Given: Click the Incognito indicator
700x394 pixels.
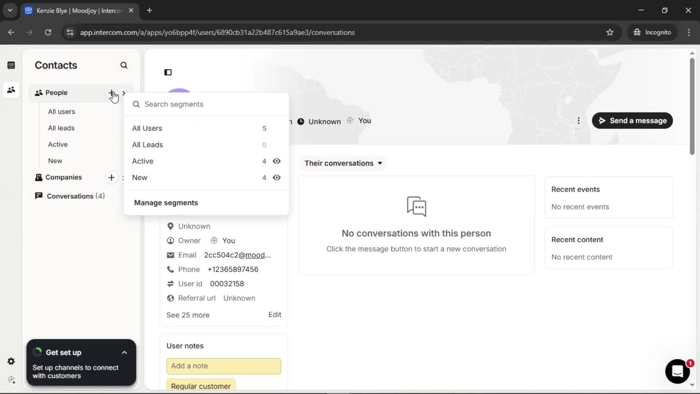Looking at the screenshot, I should click(x=652, y=32).
